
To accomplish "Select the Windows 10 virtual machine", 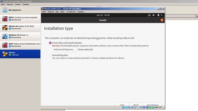I will [x=20, y=36].
